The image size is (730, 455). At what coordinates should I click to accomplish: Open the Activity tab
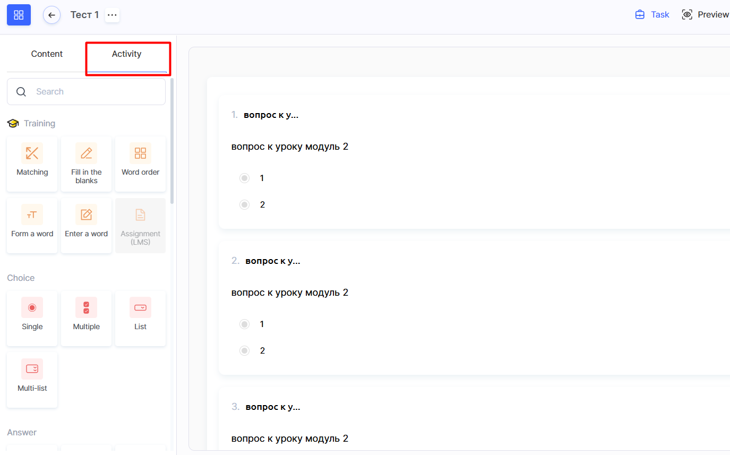pyautogui.click(x=126, y=54)
